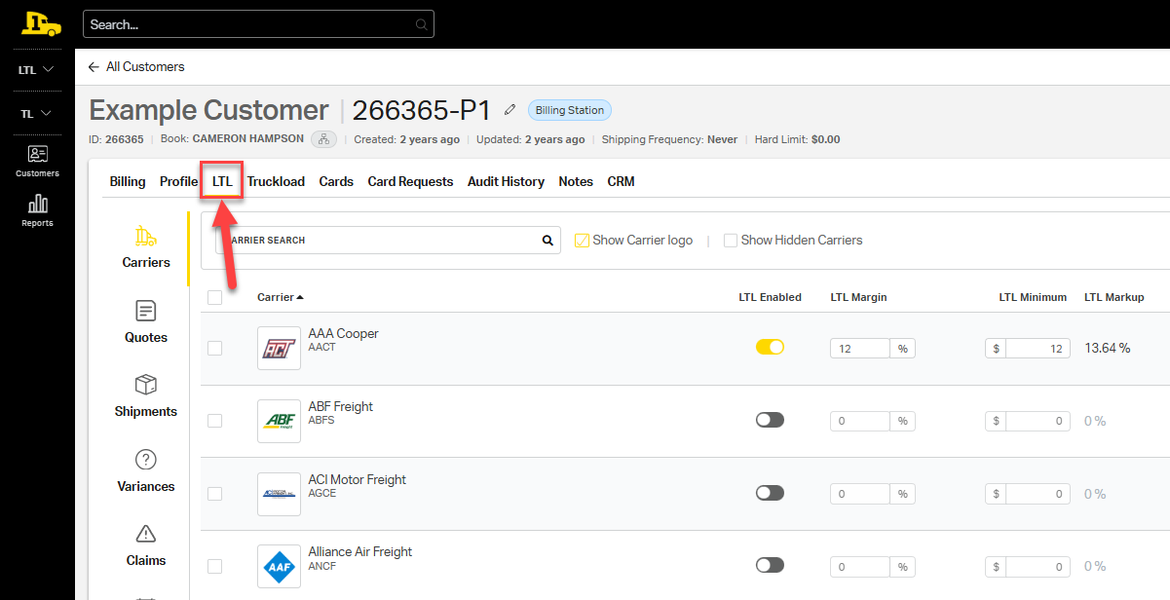Click the Billing Station badge
Image resolution: width=1170 pixels, height=600 pixels.
point(570,110)
